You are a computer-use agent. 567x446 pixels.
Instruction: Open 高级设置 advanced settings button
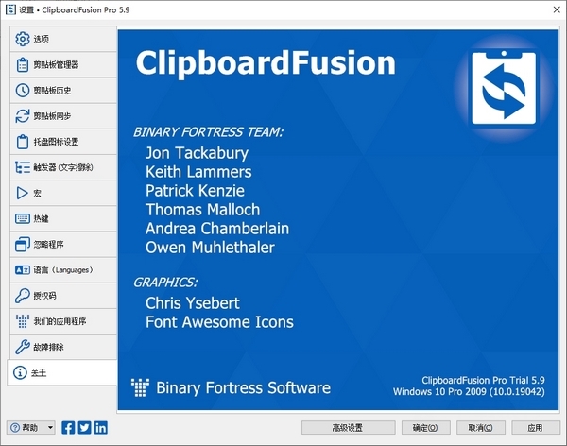[348, 428]
